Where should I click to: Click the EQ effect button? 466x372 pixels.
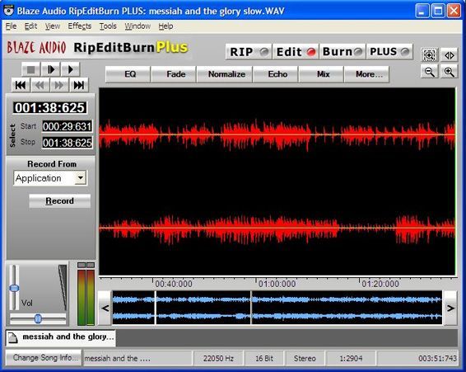pyautogui.click(x=128, y=74)
